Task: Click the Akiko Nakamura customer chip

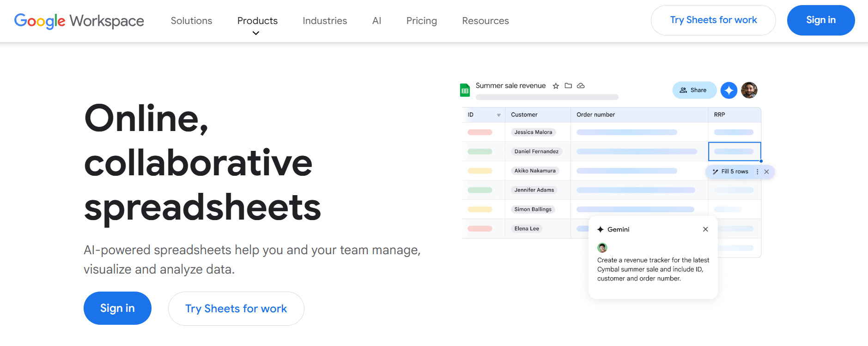Action: (535, 171)
